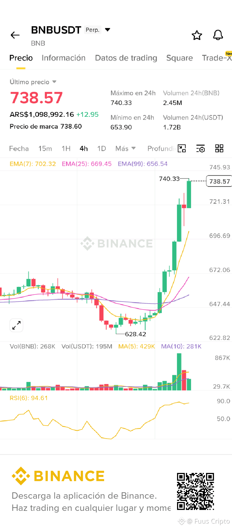Tap the Perp. contract label

point(93,30)
